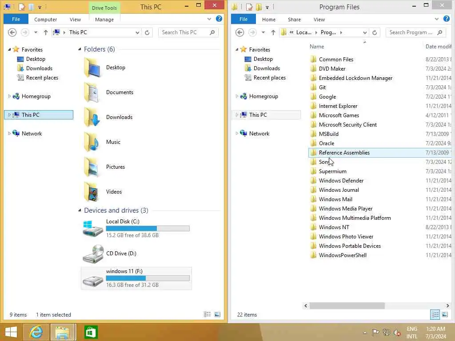Open Videos folder icon in This PC
This screenshot has width=455, height=341.
pyautogui.click(x=92, y=192)
